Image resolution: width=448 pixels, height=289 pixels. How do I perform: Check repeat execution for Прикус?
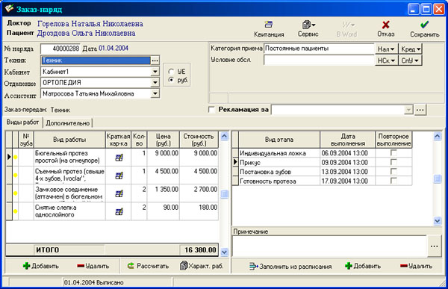pyautogui.click(x=393, y=162)
